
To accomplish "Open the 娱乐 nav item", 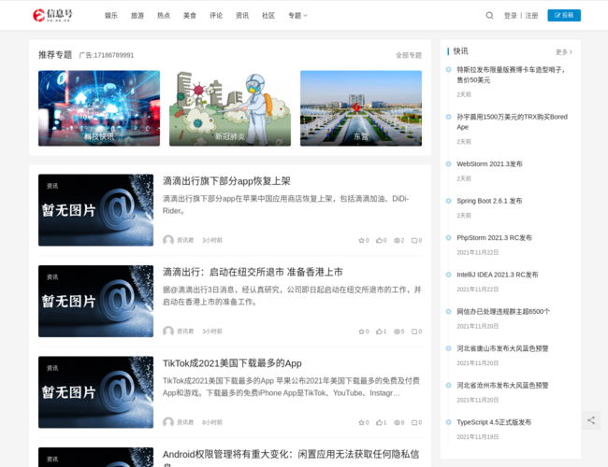I will [111, 16].
